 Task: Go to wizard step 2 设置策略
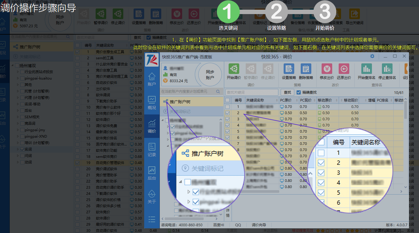tap(277, 12)
